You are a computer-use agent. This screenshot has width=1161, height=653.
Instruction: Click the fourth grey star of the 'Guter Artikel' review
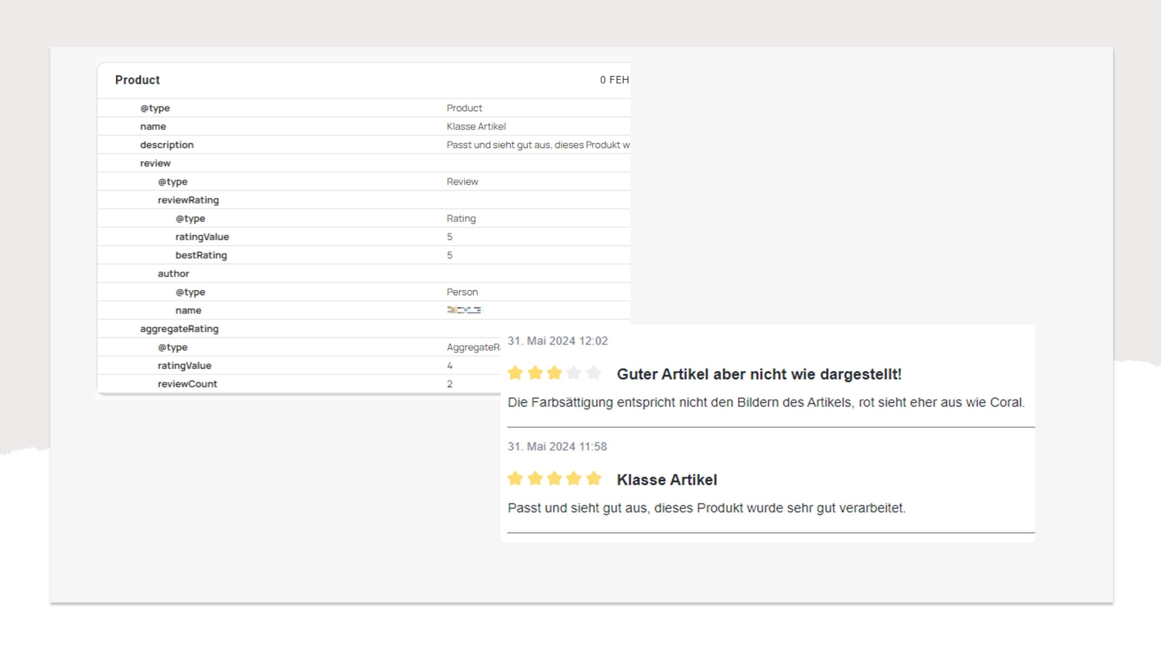tap(574, 373)
